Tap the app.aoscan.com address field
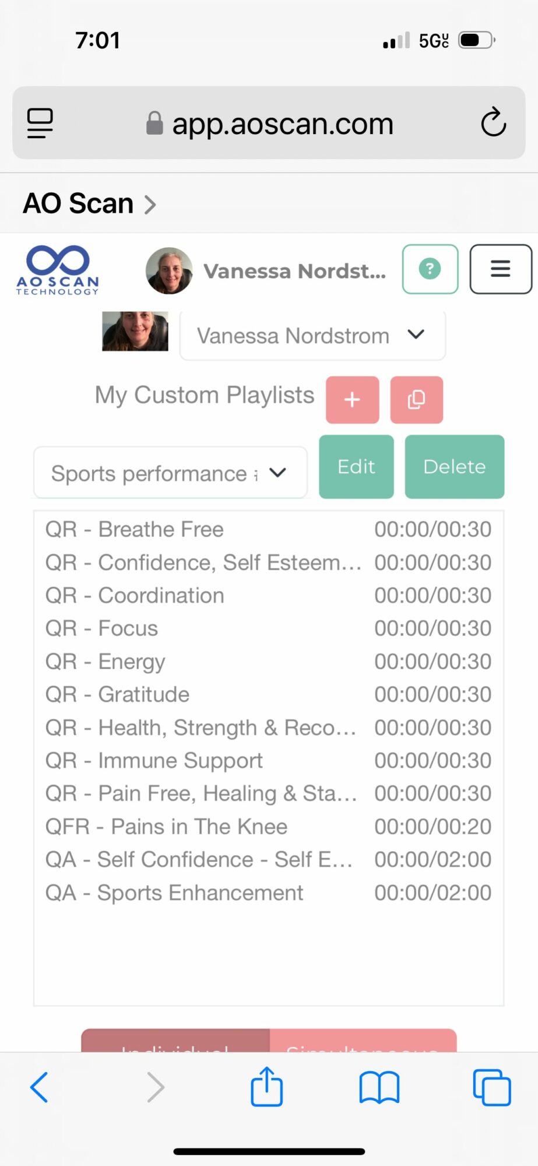The height and width of the screenshot is (1166, 538). [269, 124]
